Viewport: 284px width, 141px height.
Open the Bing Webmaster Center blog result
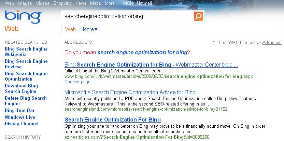[151, 65]
